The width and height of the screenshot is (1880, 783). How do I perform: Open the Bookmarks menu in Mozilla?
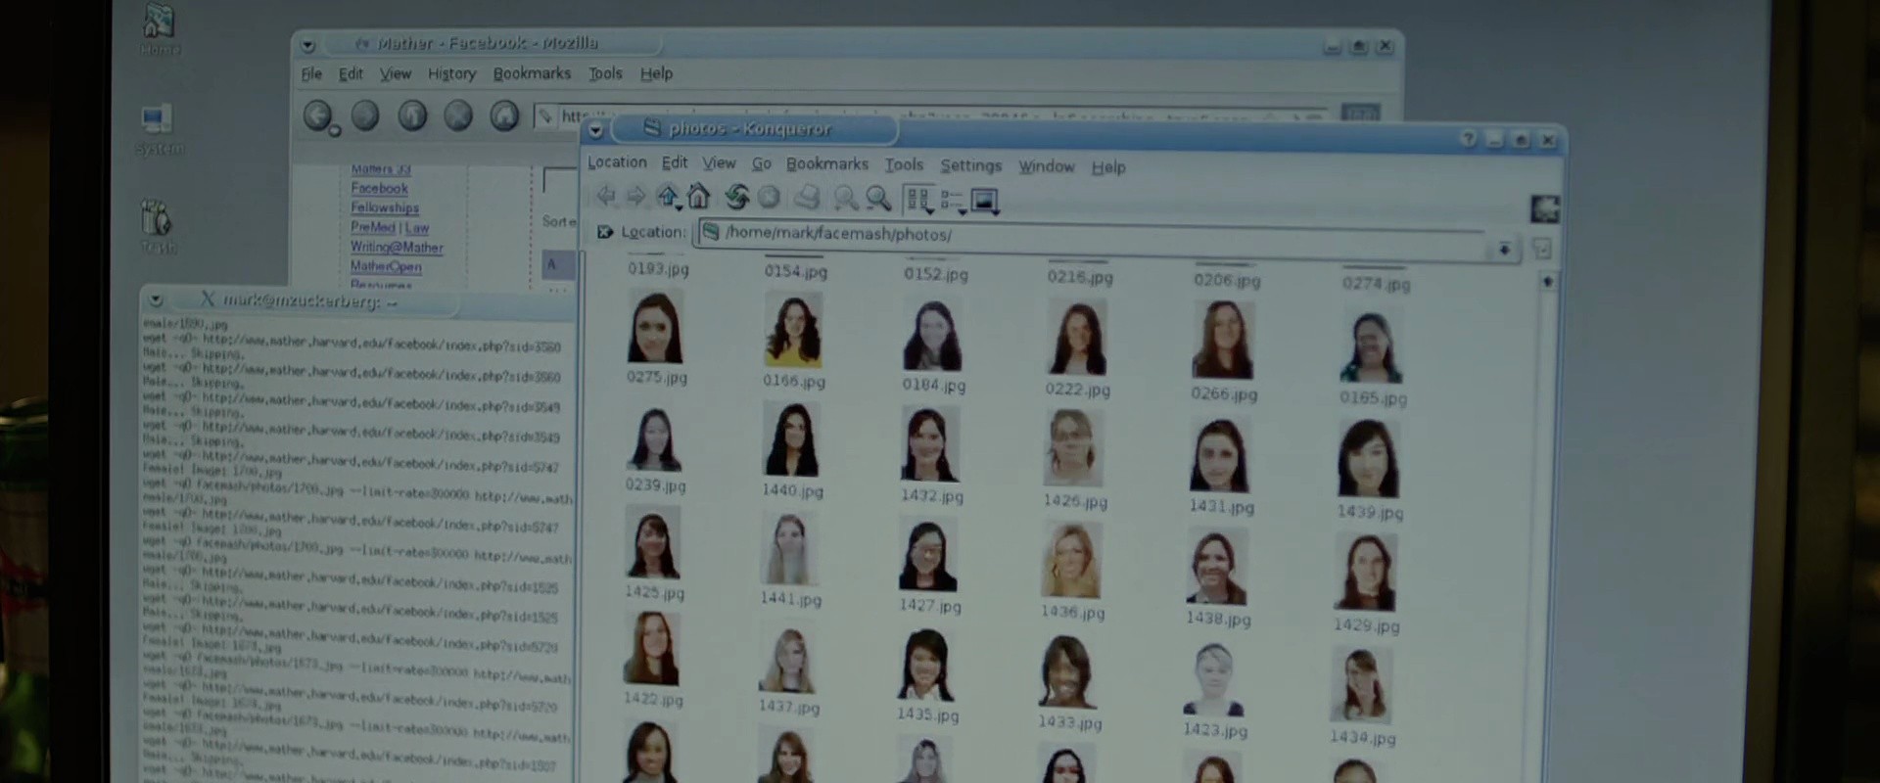[x=532, y=73]
